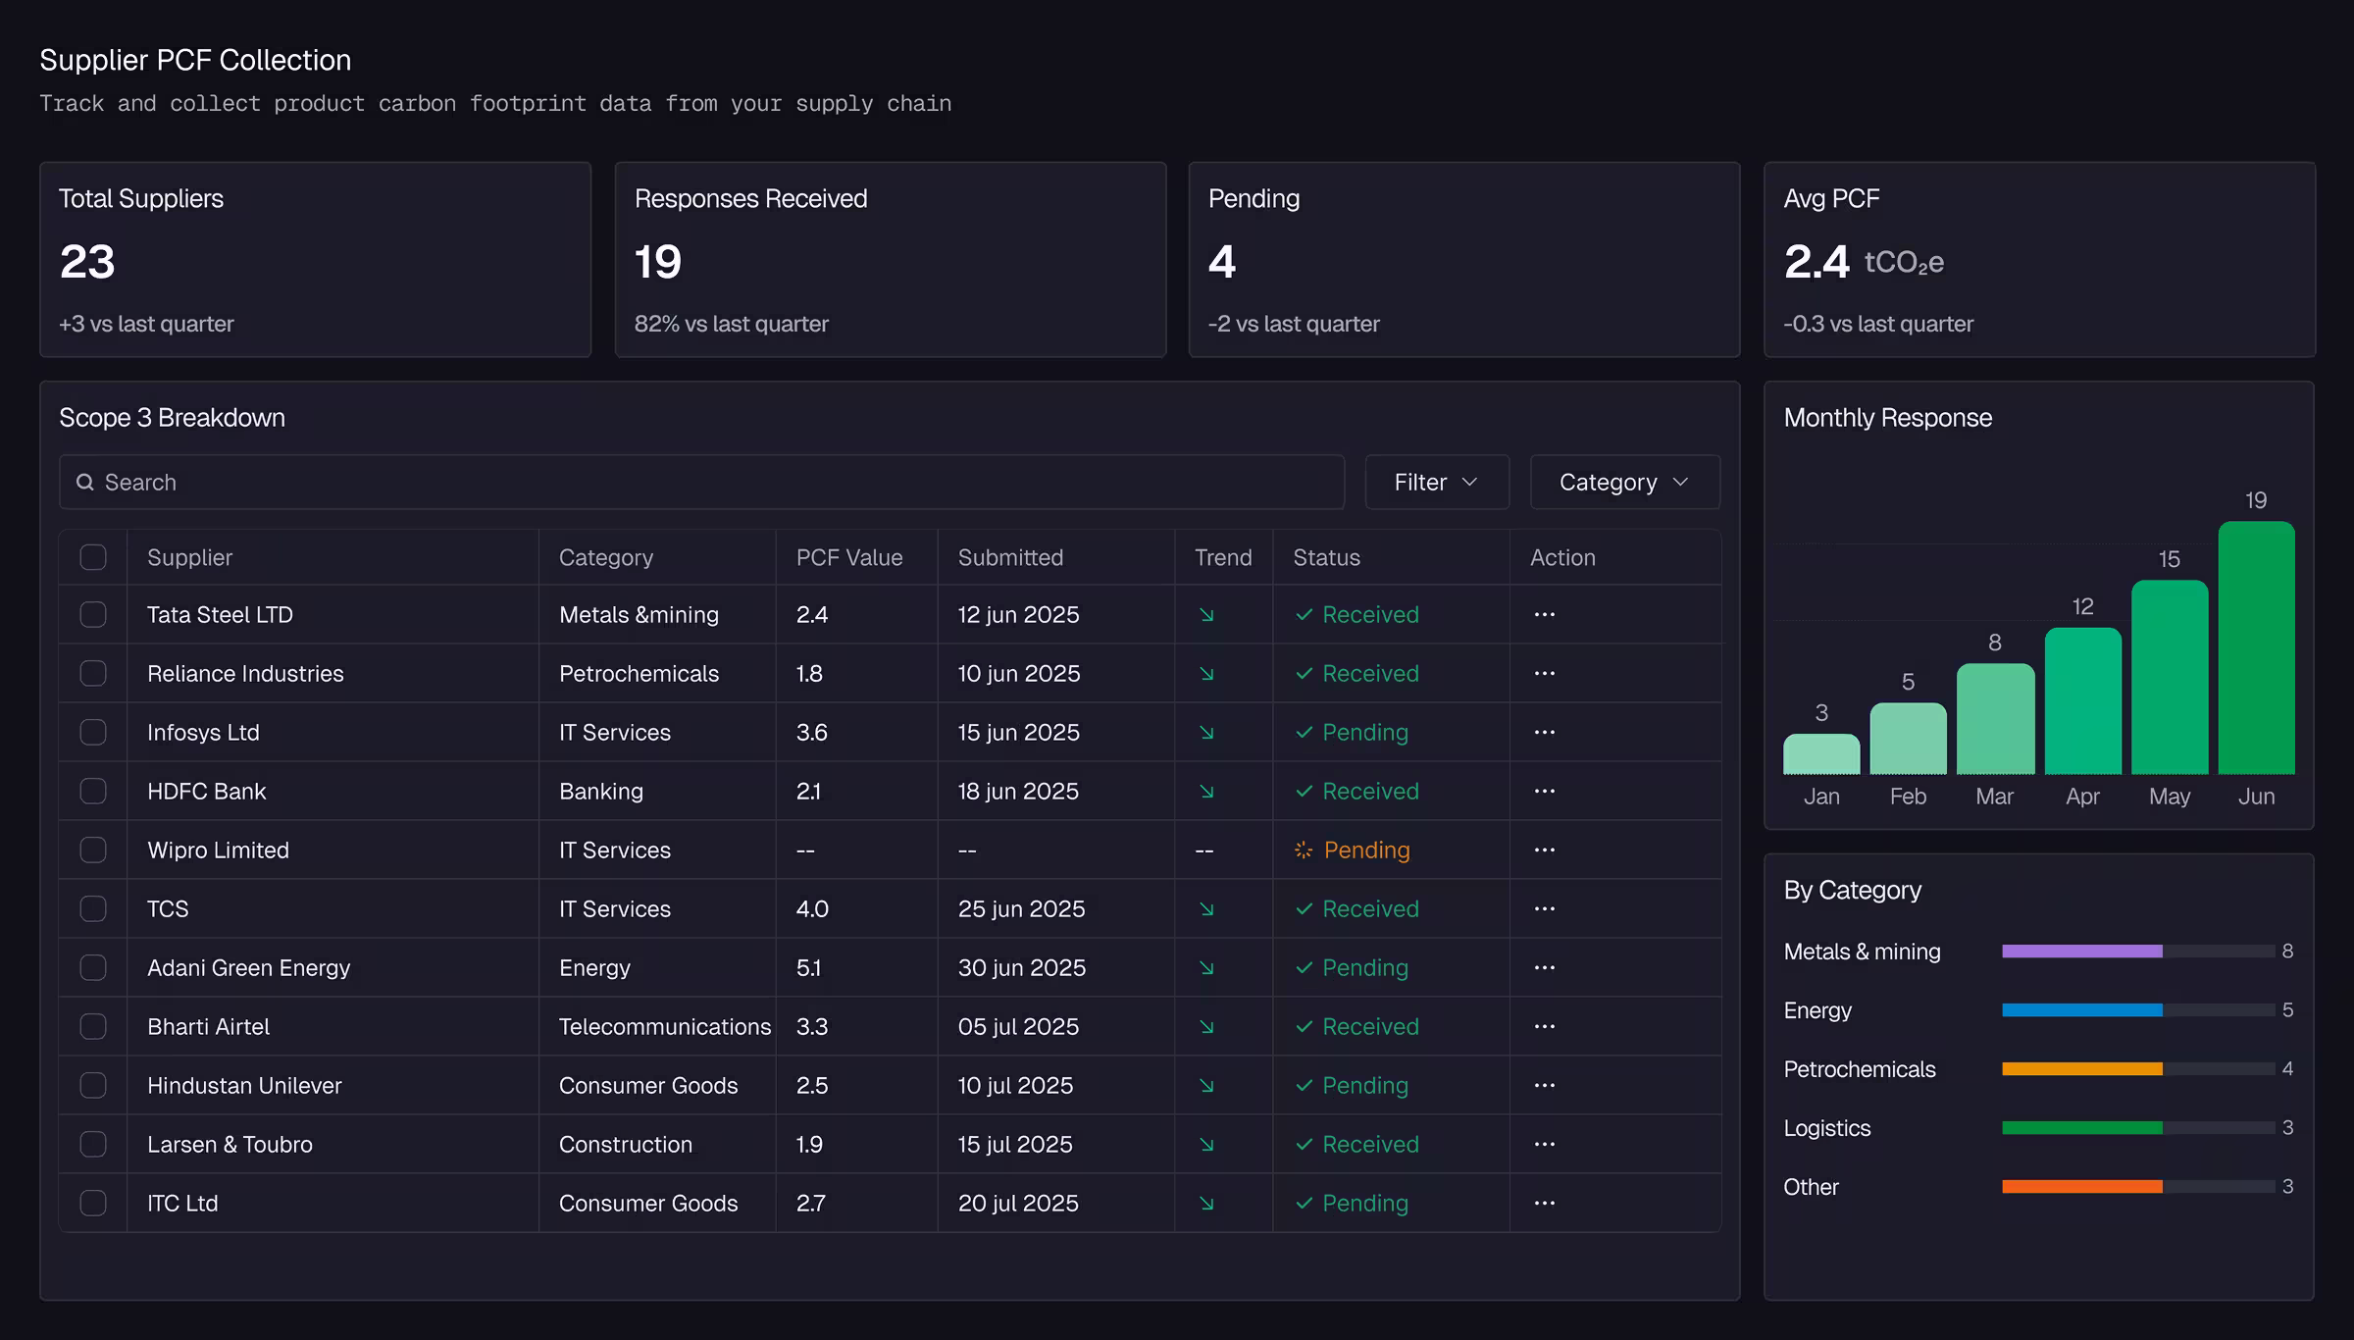Open the action menu for Tata Steel LTD
The height and width of the screenshot is (1340, 2354).
pyautogui.click(x=1544, y=614)
